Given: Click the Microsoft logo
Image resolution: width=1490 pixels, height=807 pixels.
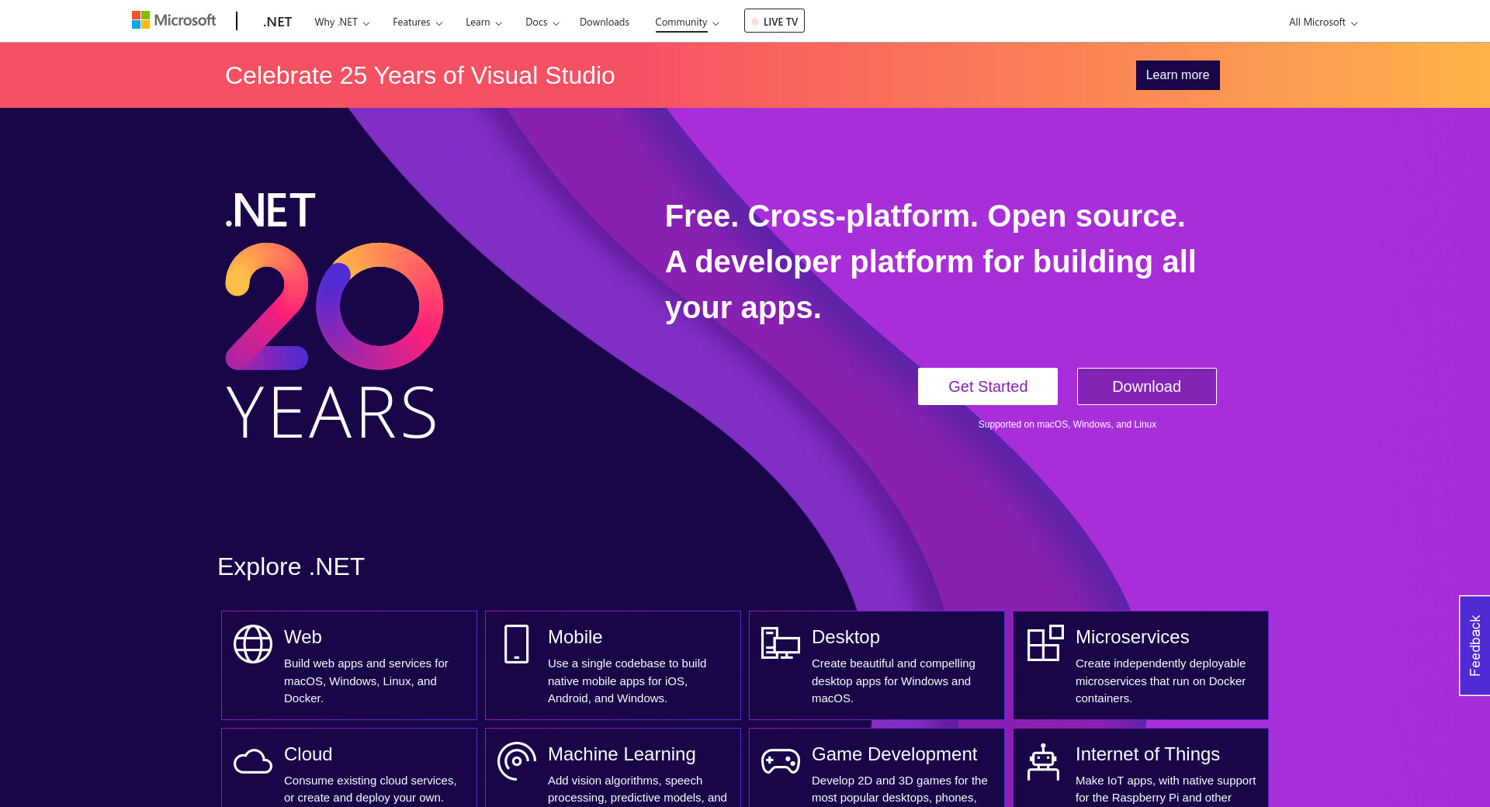Looking at the screenshot, I should [x=174, y=20].
